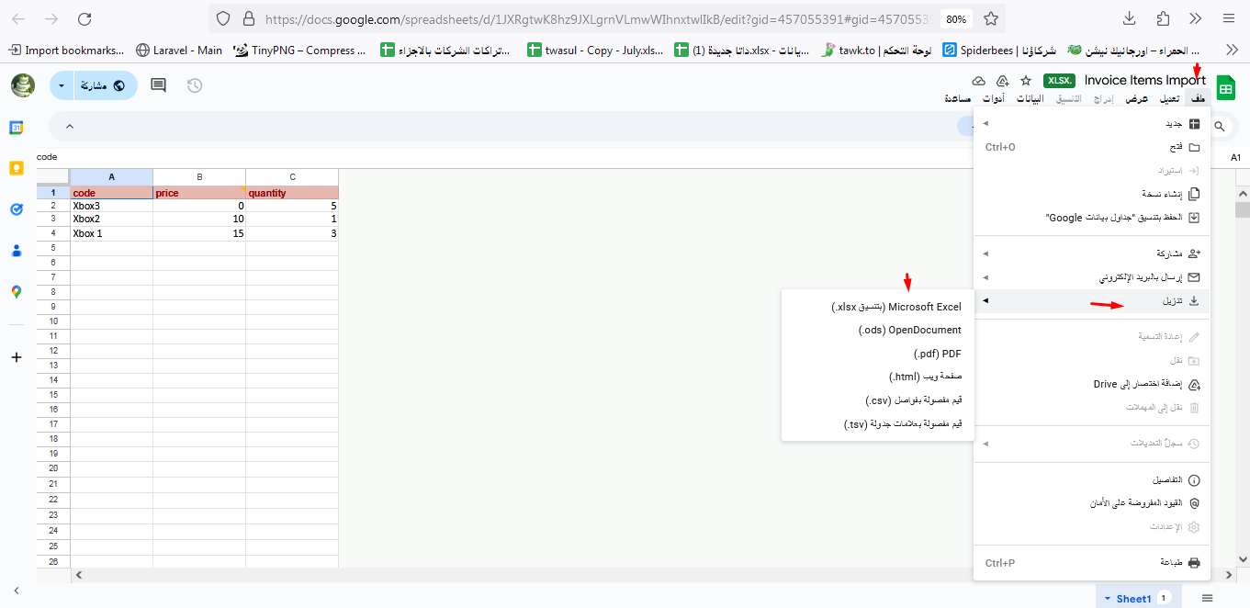Image resolution: width=1250 pixels, height=608 pixels.
Task: Choose Microsoft Excel (.xlsx) download format
Action: point(878,307)
